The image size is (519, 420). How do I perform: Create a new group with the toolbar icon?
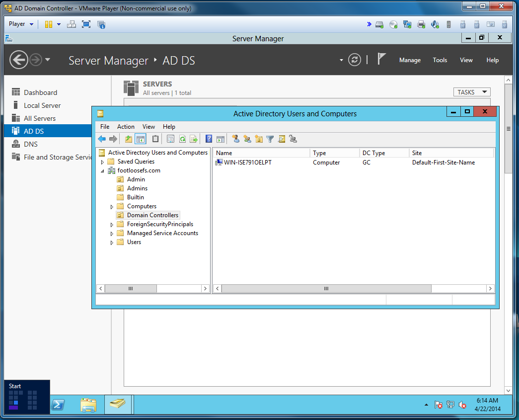pos(247,139)
